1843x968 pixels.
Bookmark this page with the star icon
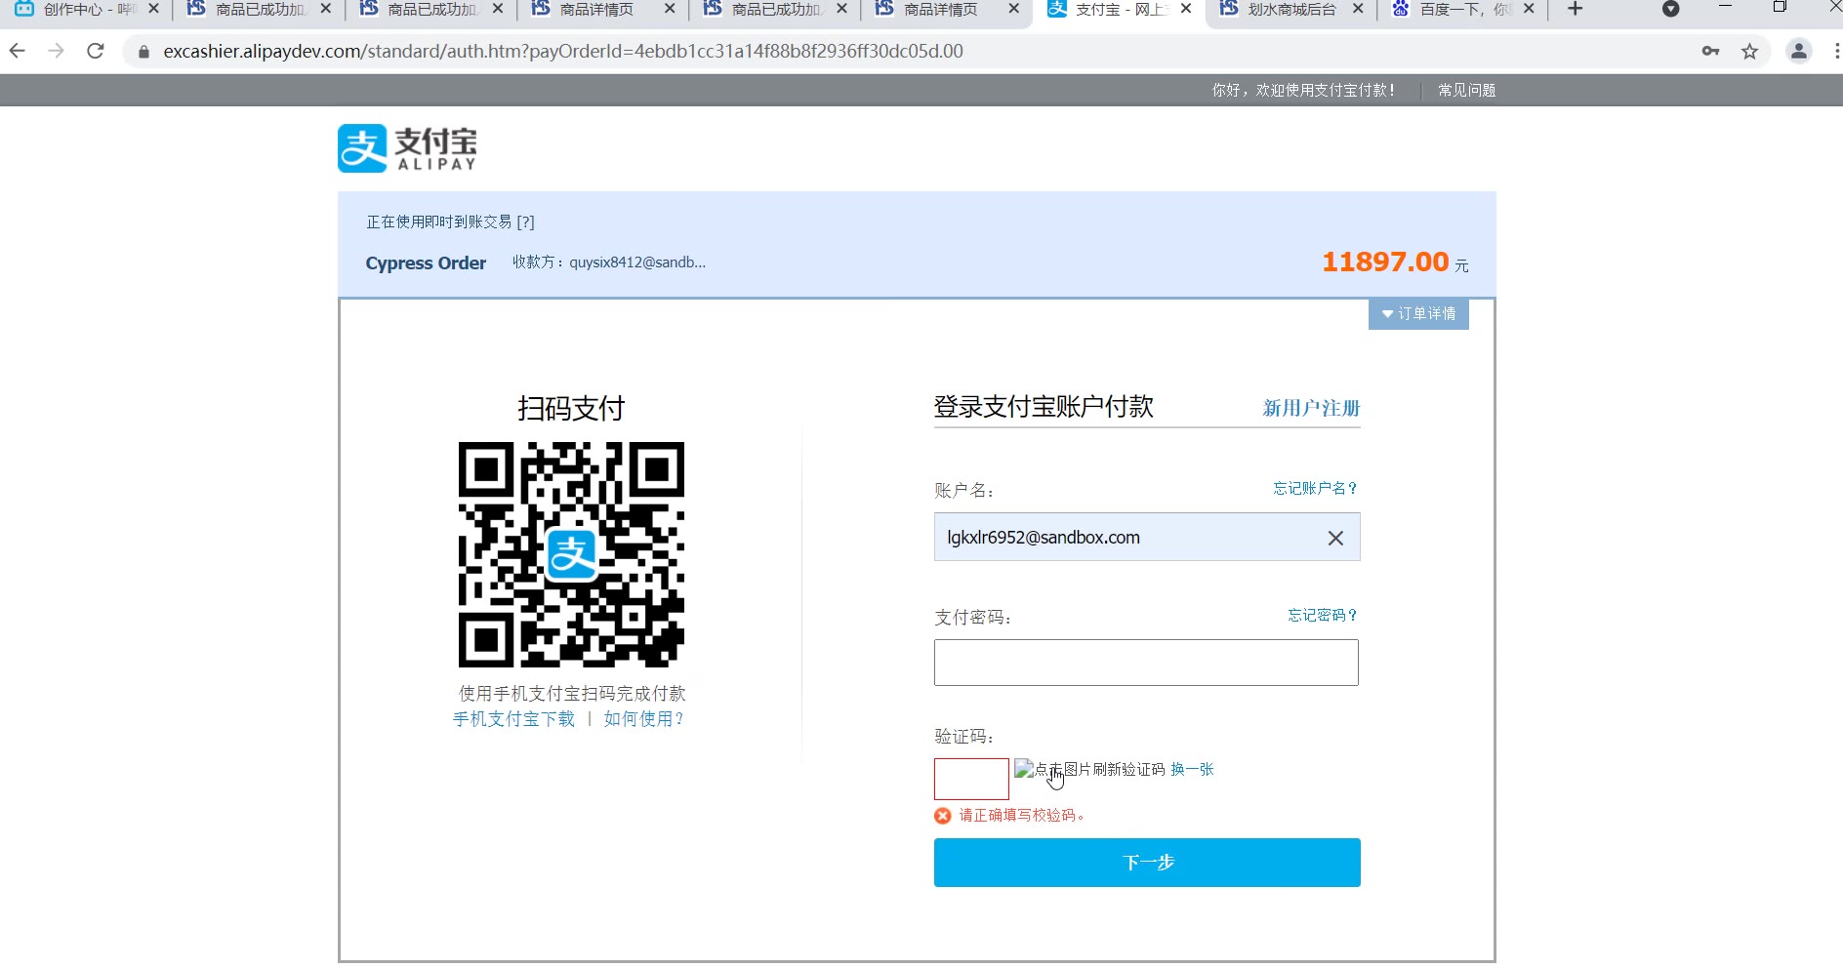pos(1749,51)
